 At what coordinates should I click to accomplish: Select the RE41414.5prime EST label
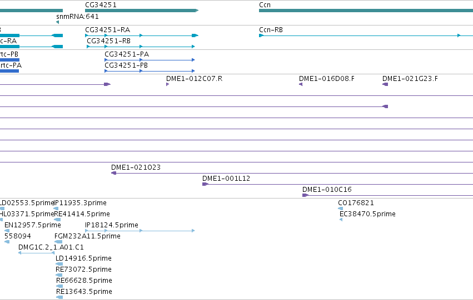point(82,214)
